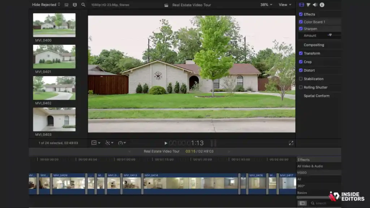Click the Real Estate Video Tour timeline title
Screen dimensions: 370x208
(x=162, y=151)
